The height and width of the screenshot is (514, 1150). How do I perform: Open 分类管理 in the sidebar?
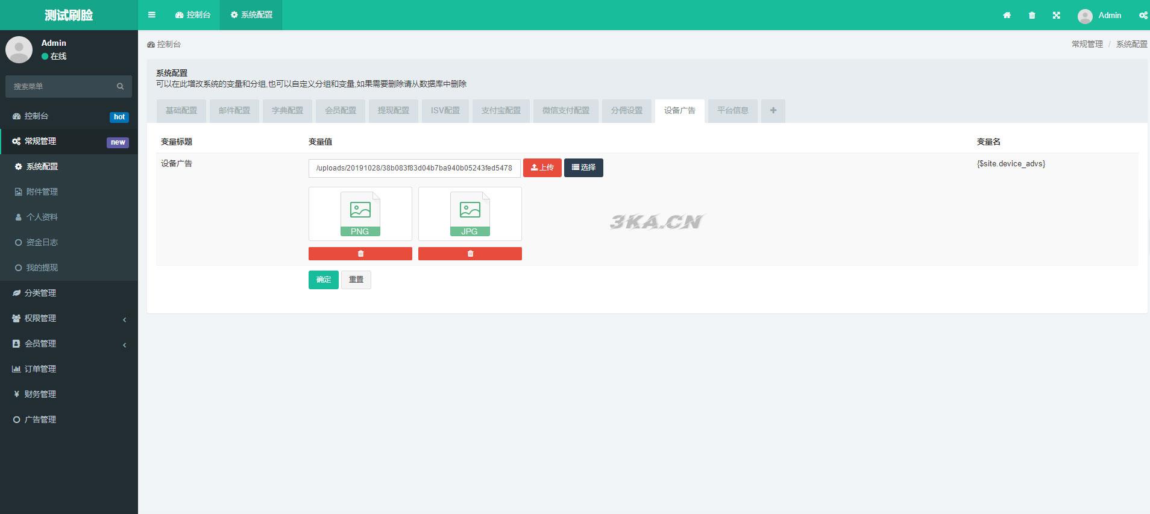point(69,293)
